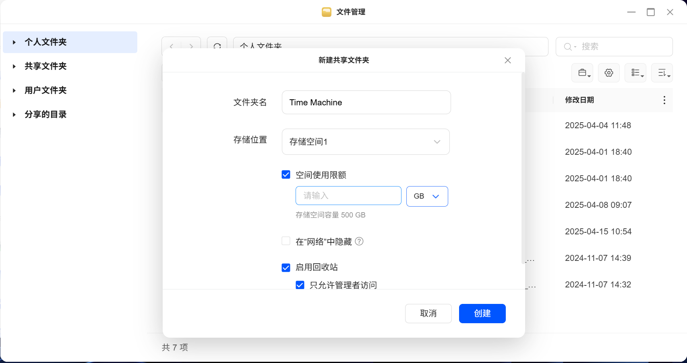
Task: Close the 新建共享文件夹 dialog
Action: coord(507,60)
